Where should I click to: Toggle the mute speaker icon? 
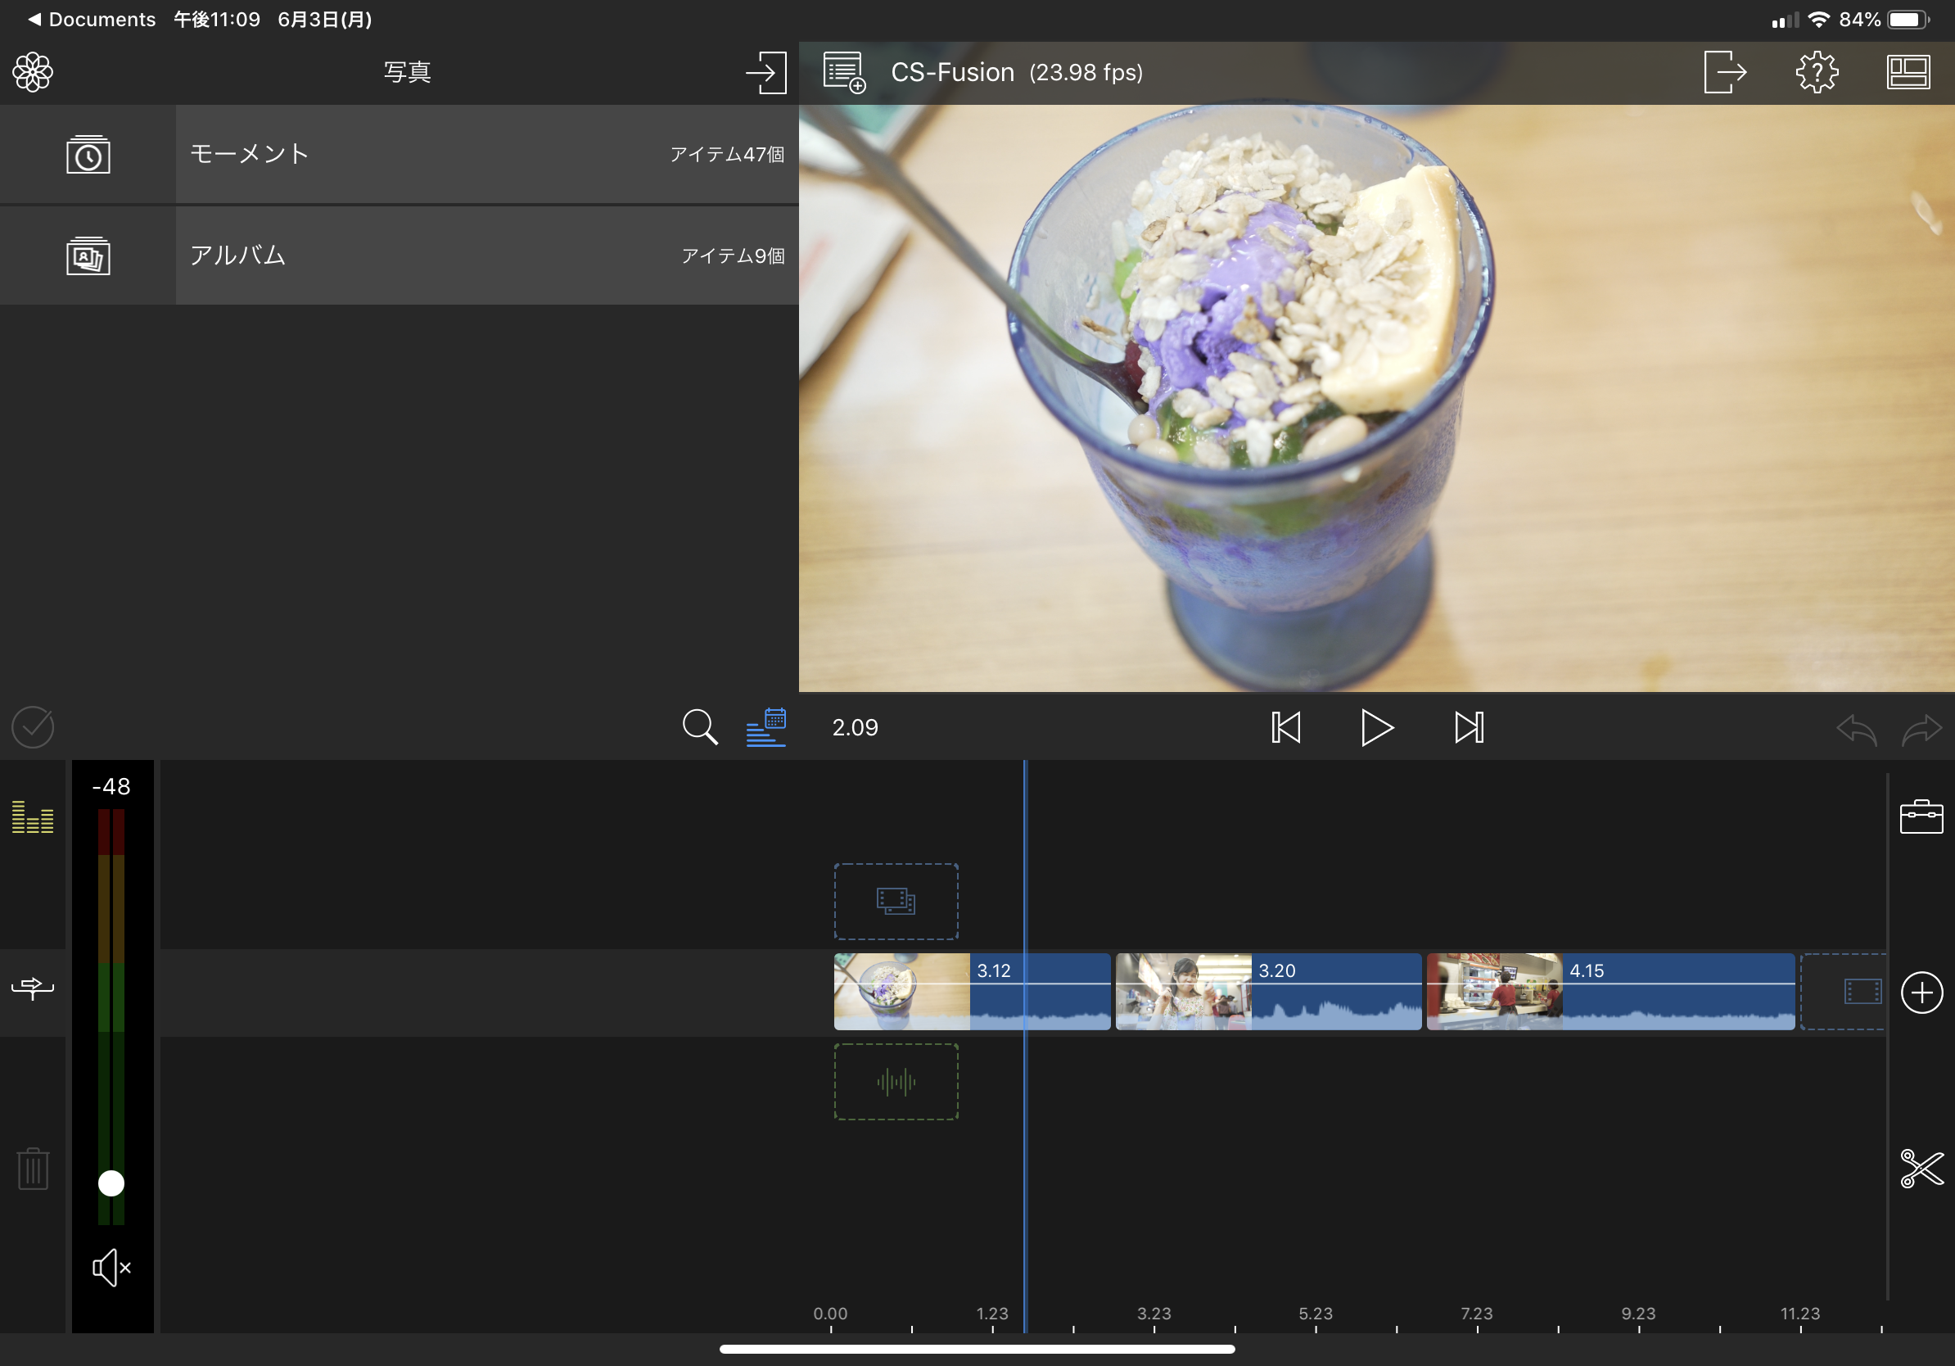[x=111, y=1267]
